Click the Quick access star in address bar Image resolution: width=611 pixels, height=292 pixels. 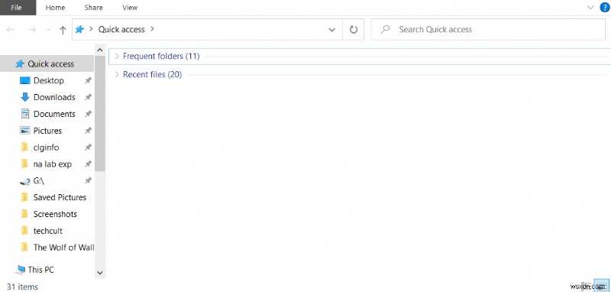coord(79,29)
